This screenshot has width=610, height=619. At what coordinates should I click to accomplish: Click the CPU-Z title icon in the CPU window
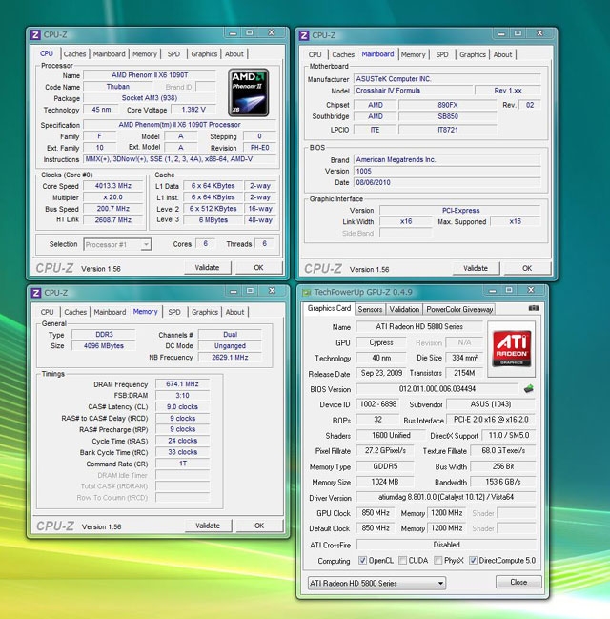pyautogui.click(x=36, y=34)
